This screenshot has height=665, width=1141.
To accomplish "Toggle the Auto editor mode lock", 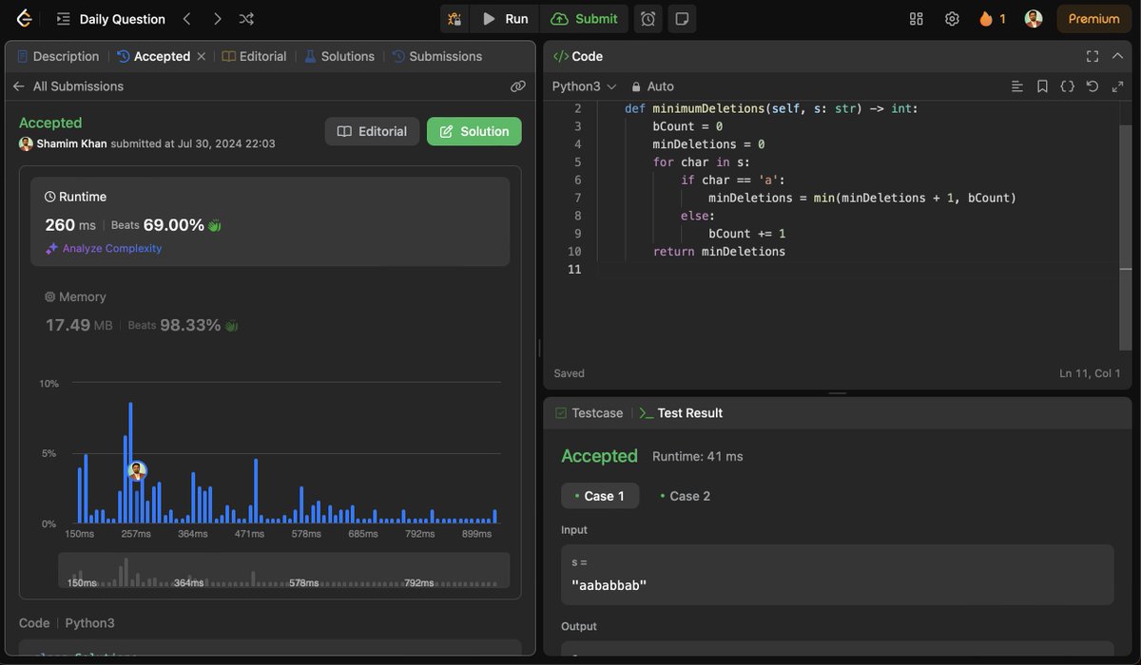I will (x=653, y=85).
